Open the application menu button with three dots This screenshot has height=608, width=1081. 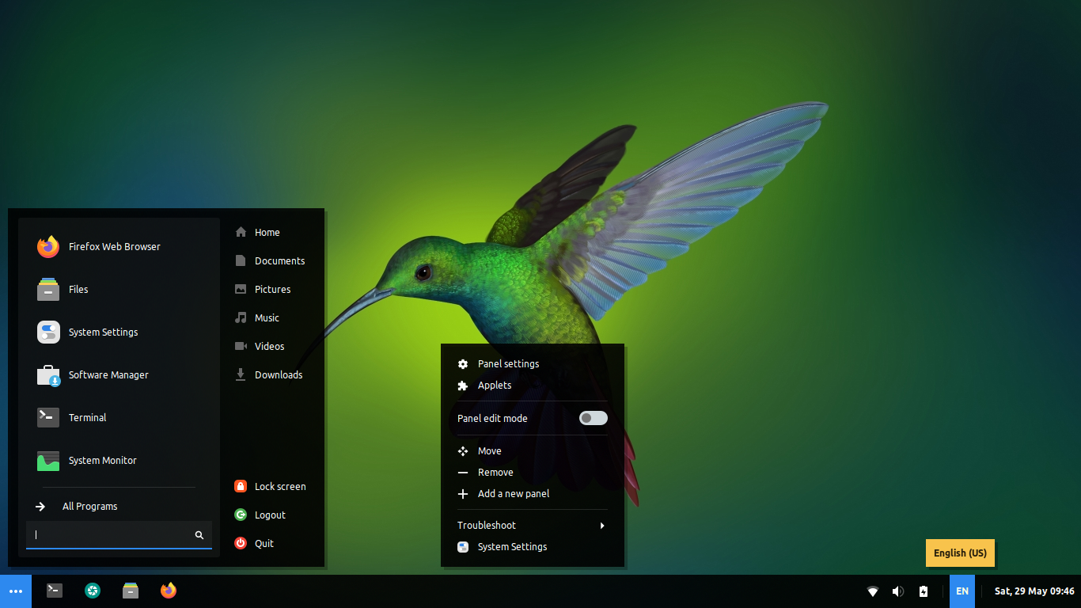click(16, 591)
